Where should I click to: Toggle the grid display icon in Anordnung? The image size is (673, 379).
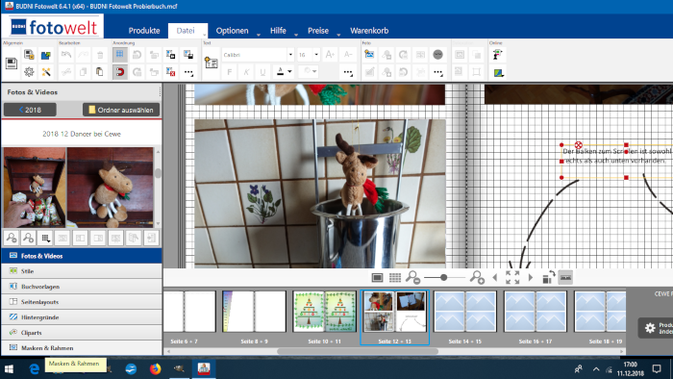(x=120, y=55)
